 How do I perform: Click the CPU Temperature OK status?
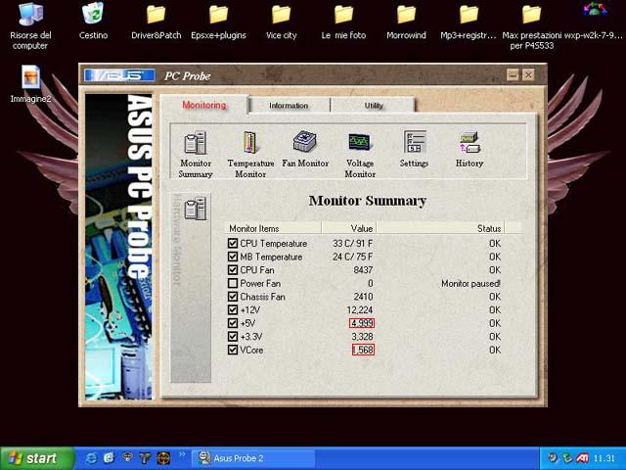pos(495,243)
